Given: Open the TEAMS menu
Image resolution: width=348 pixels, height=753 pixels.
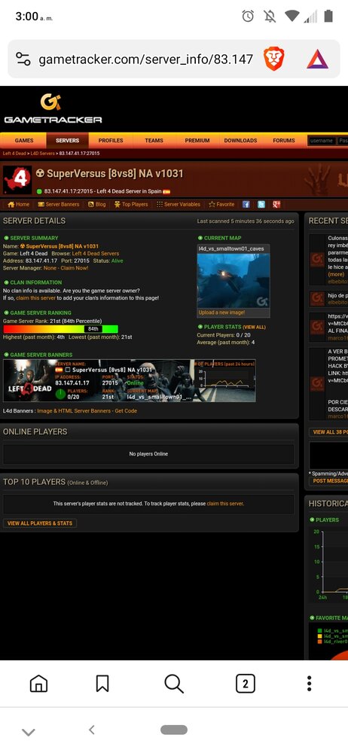Looking at the screenshot, I should pos(154,141).
